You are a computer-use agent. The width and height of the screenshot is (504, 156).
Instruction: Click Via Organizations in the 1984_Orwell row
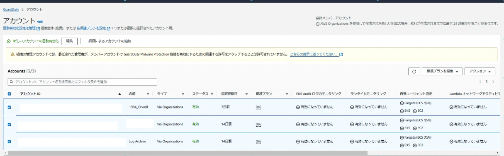(170, 107)
